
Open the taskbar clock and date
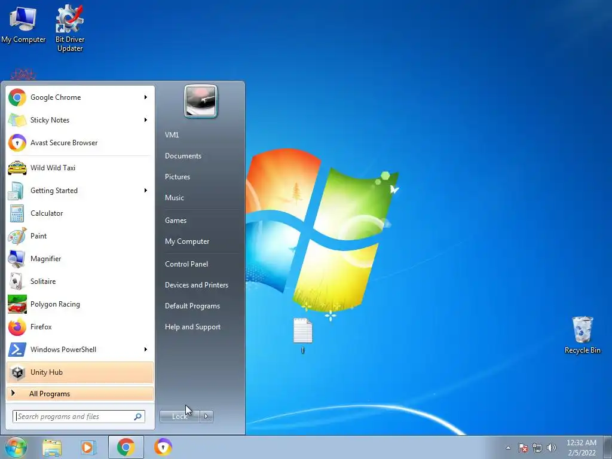pos(581,448)
